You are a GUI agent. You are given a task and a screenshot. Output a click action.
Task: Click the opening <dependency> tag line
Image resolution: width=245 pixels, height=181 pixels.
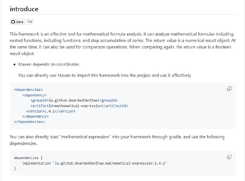(x=34, y=95)
